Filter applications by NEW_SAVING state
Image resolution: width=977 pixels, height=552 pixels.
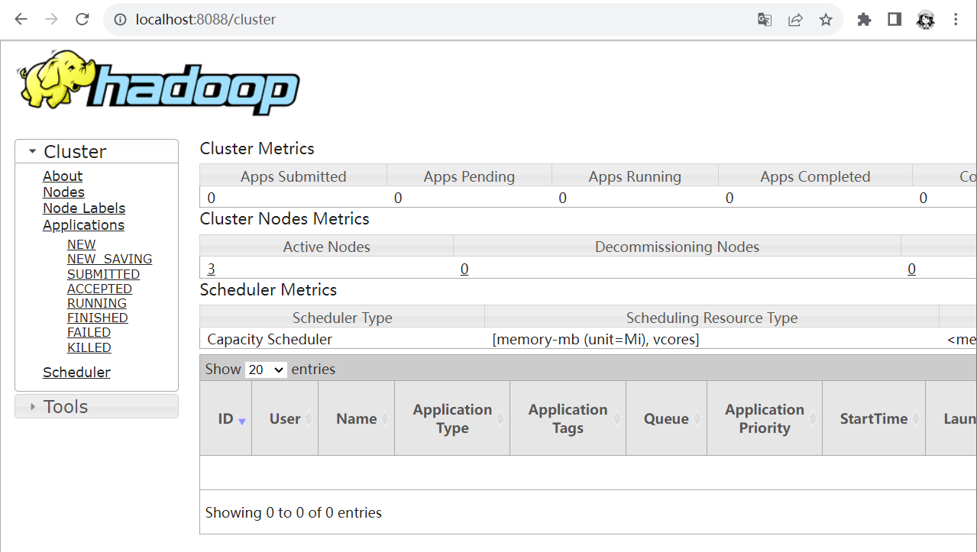click(109, 259)
